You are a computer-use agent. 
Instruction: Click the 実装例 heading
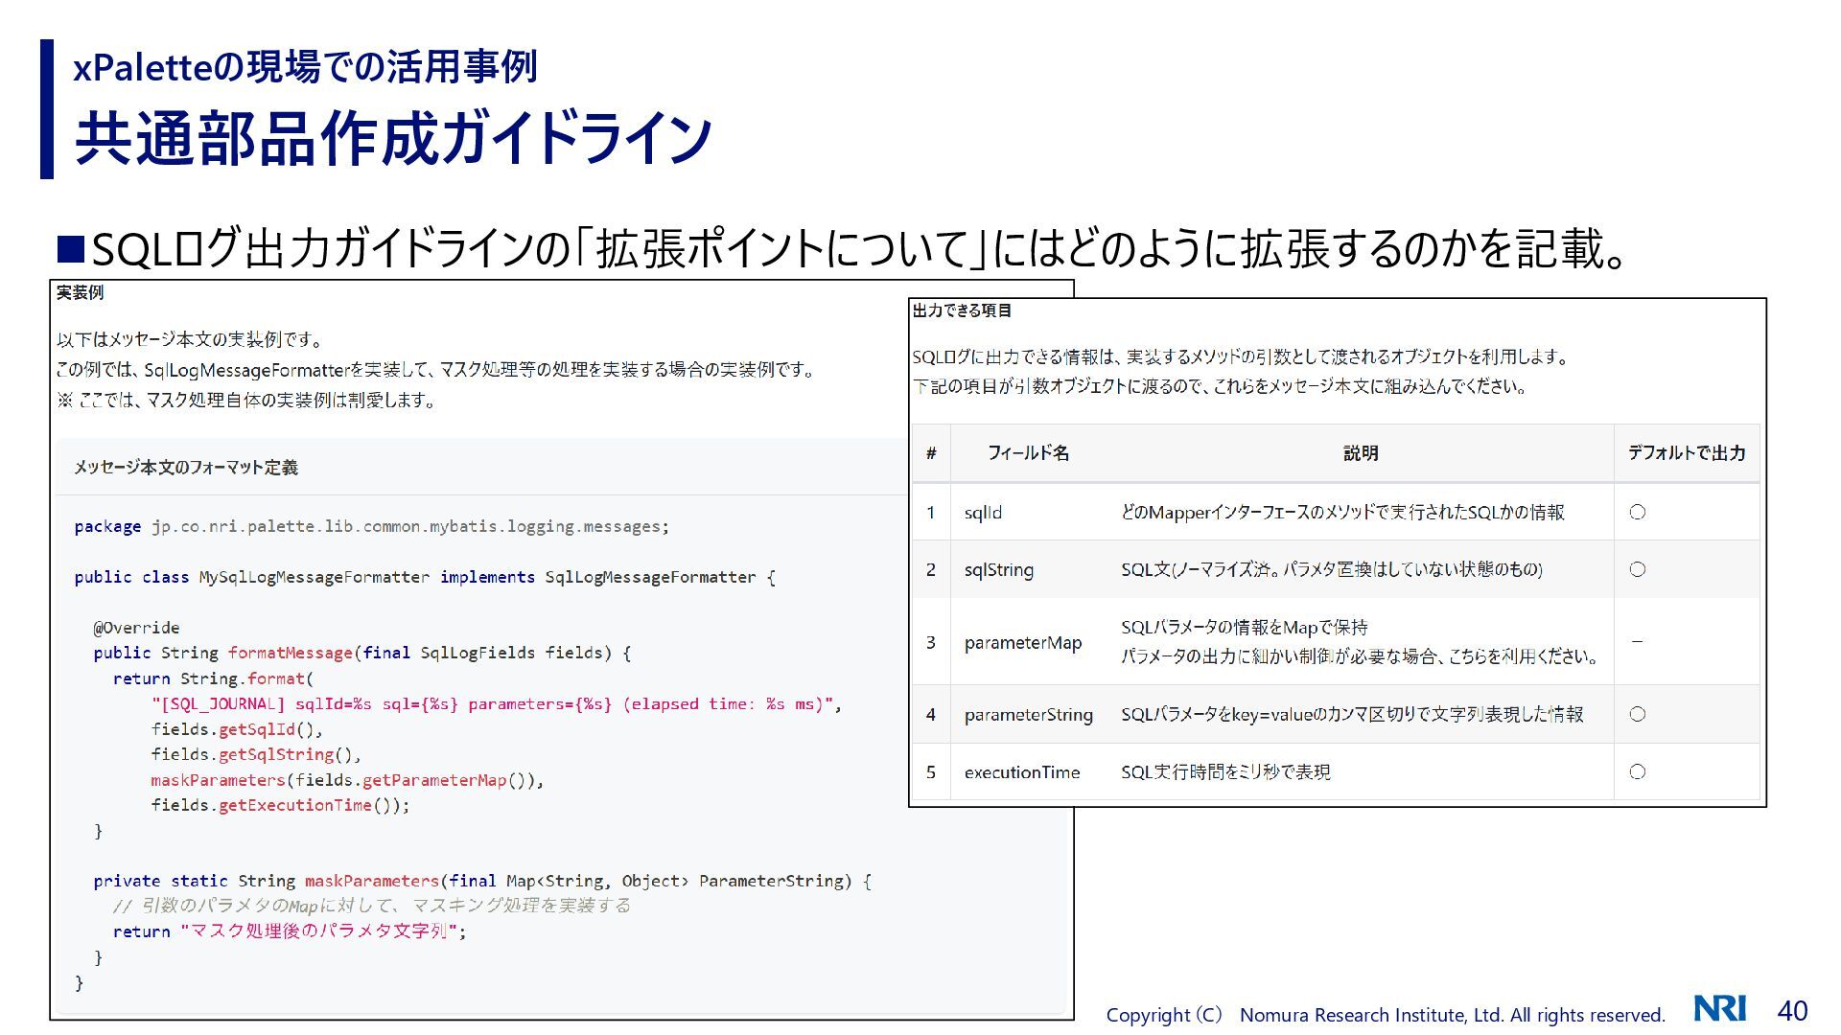[80, 293]
